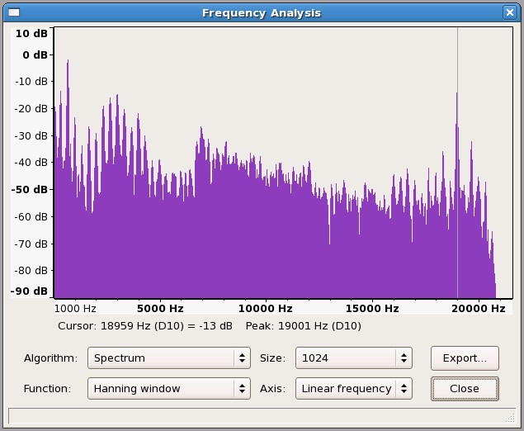
Task: Click the 10000 Hz axis label
Action: (x=266, y=308)
